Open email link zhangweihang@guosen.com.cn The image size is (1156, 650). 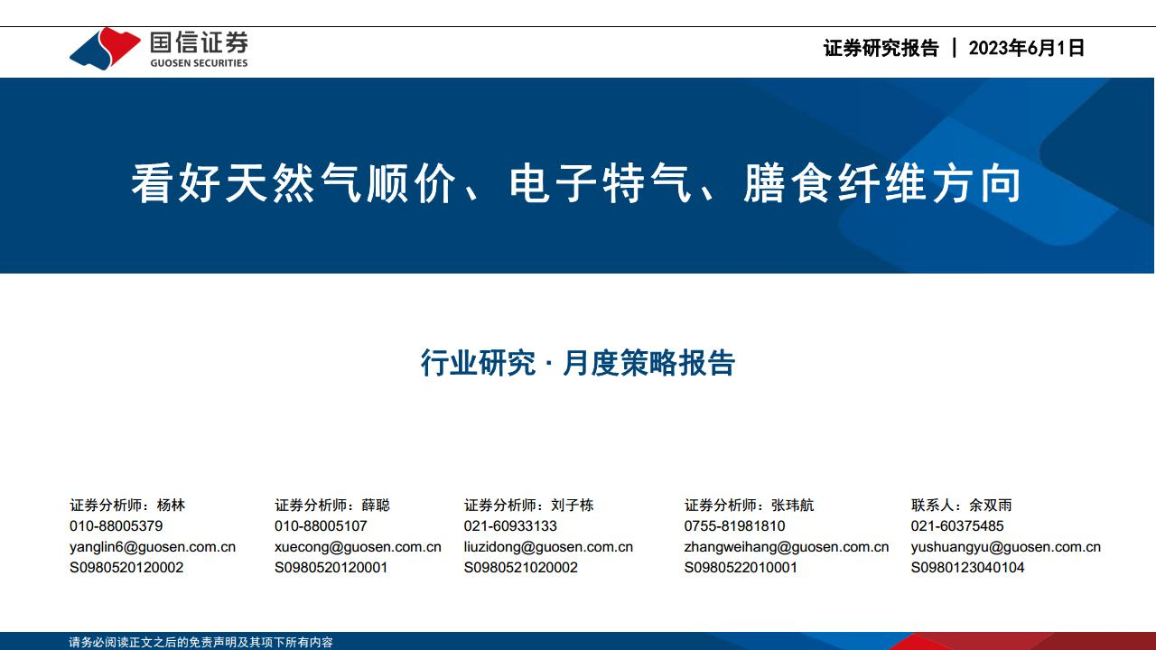pos(786,546)
